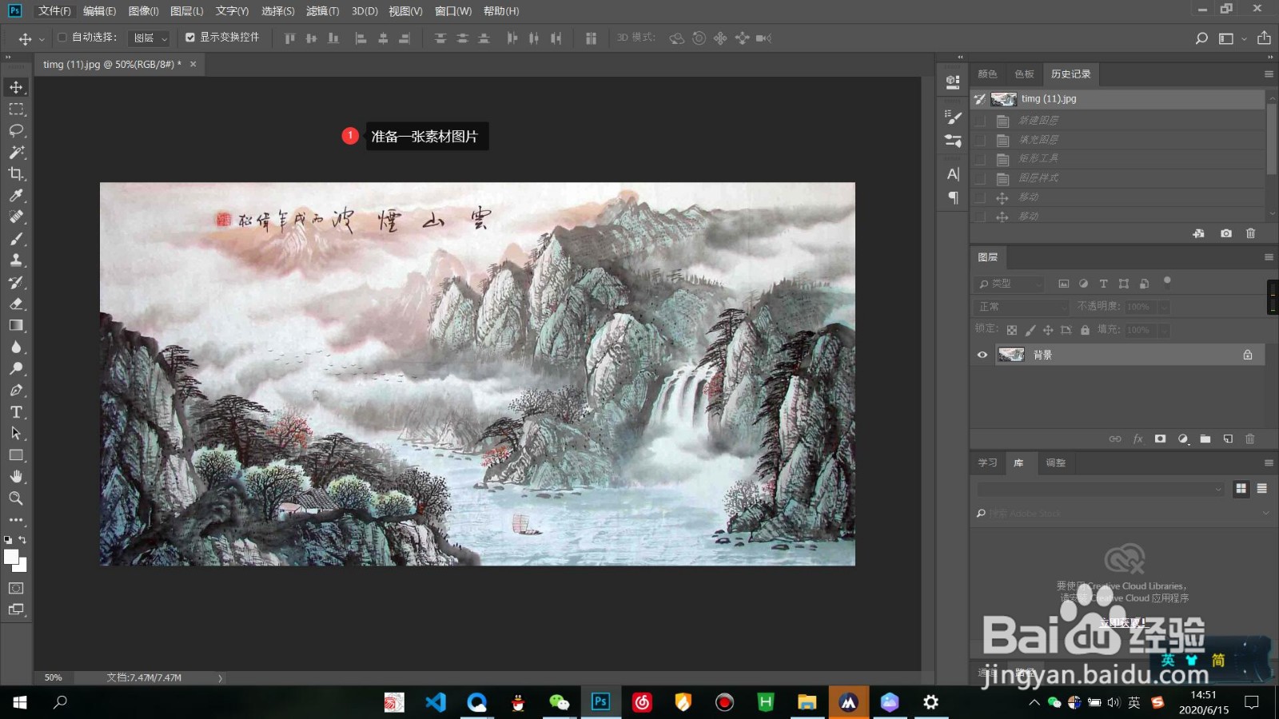1279x719 pixels.
Task: Click the foreground color swatch
Action: (x=10, y=555)
